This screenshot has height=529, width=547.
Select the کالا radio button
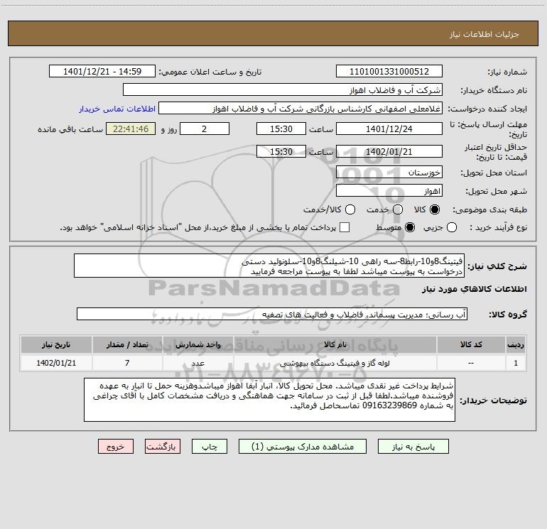point(435,209)
